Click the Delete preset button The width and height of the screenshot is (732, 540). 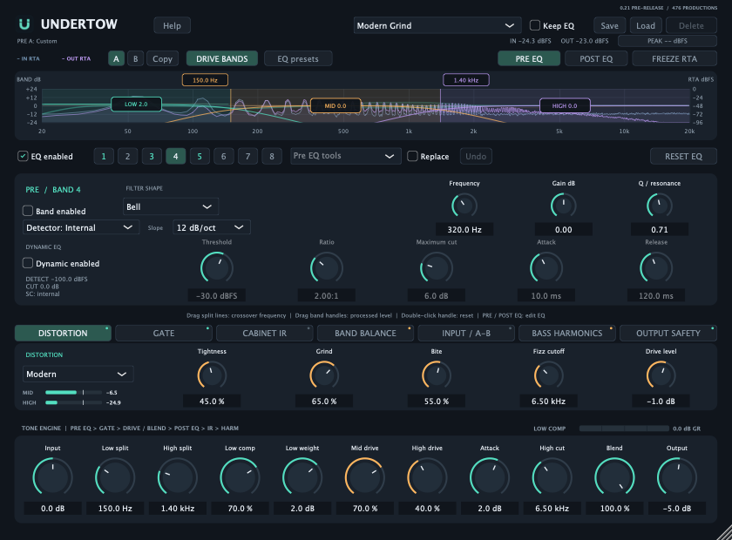[691, 25]
